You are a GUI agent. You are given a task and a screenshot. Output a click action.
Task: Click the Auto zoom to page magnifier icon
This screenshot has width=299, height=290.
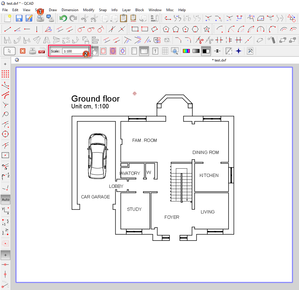click(x=175, y=51)
